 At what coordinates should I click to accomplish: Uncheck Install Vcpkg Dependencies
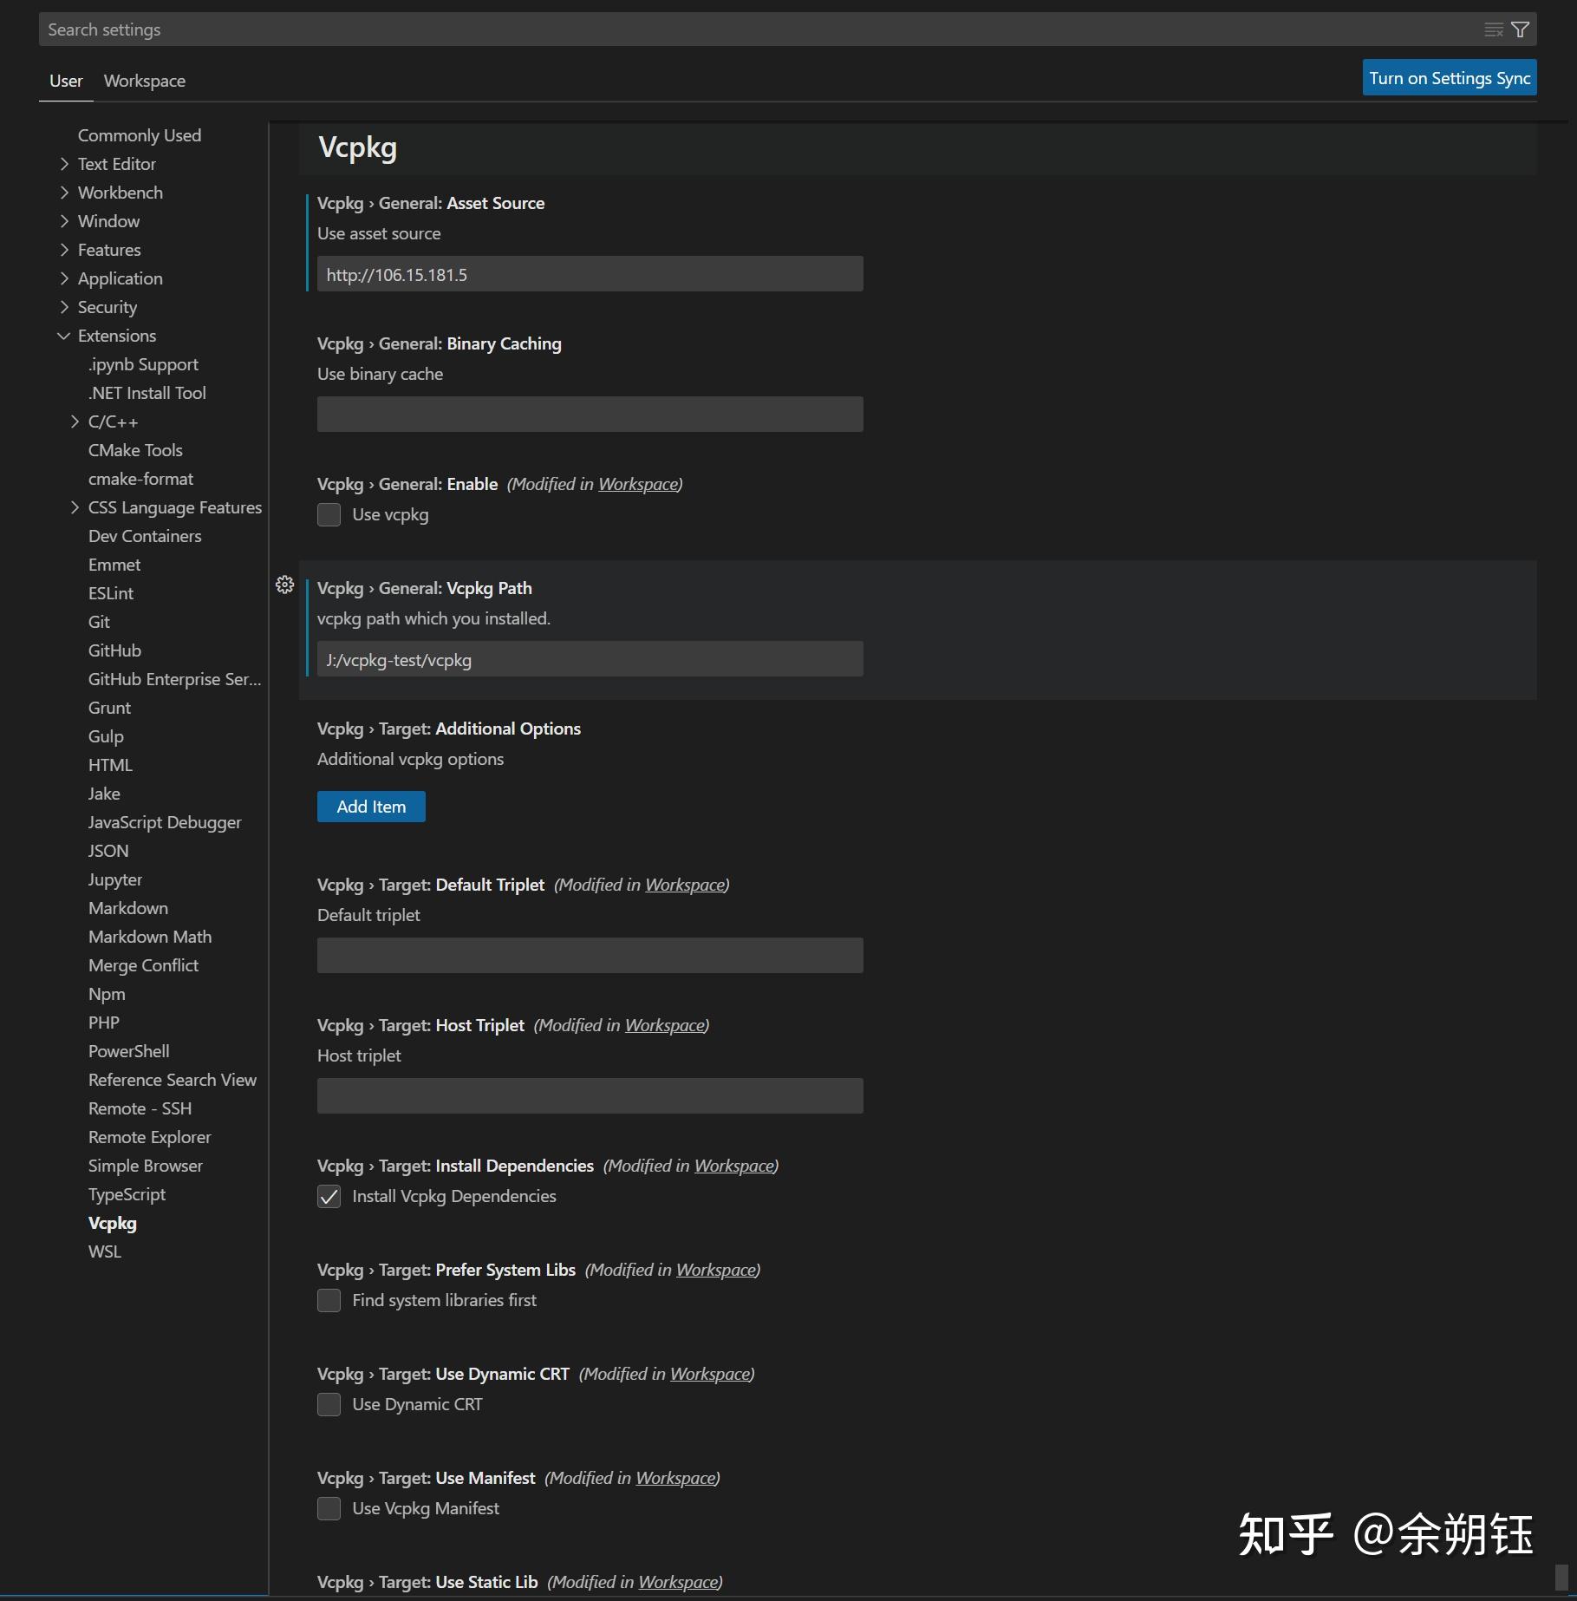coord(329,1197)
